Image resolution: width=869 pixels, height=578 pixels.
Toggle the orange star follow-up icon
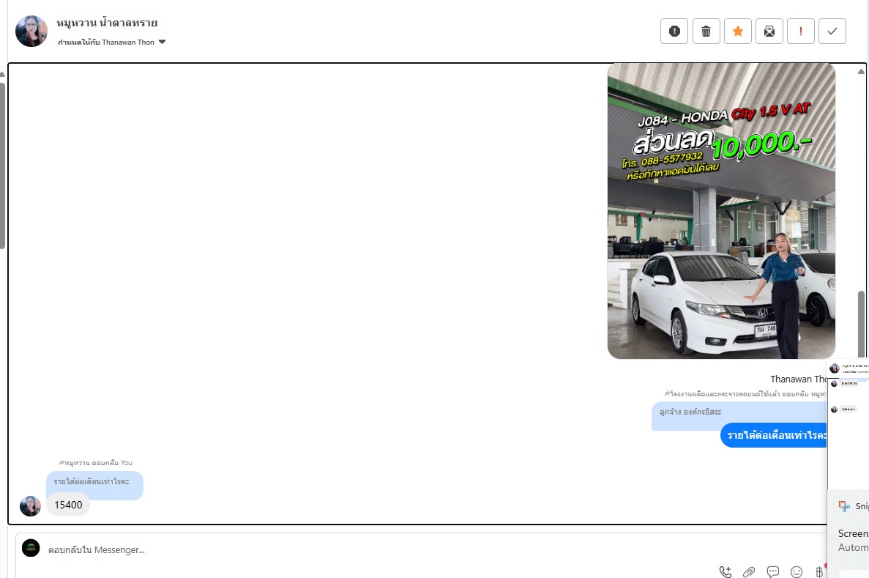[x=738, y=31]
